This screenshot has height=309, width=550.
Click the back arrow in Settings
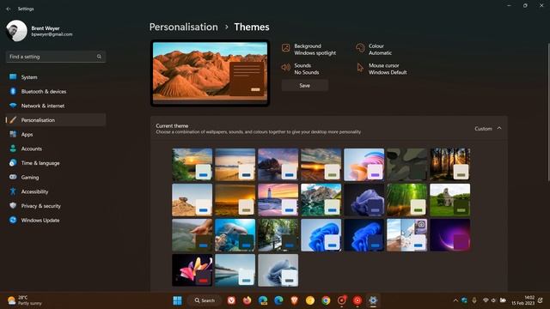pyautogui.click(x=9, y=9)
